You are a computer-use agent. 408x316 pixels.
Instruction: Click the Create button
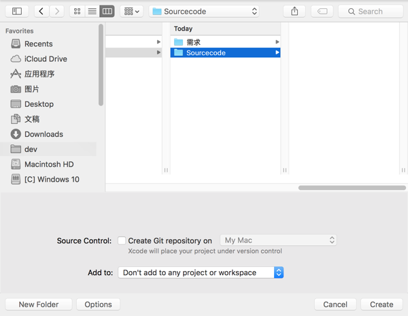tap(381, 304)
